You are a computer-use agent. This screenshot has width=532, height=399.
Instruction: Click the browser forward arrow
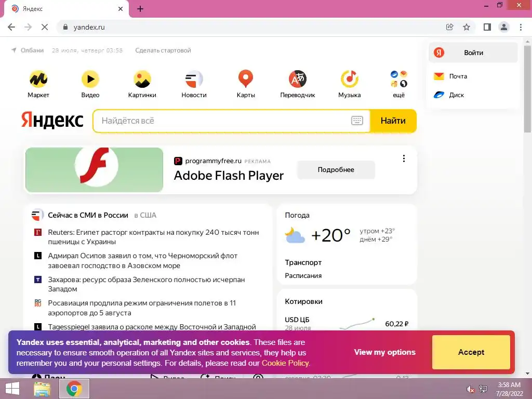[28, 27]
